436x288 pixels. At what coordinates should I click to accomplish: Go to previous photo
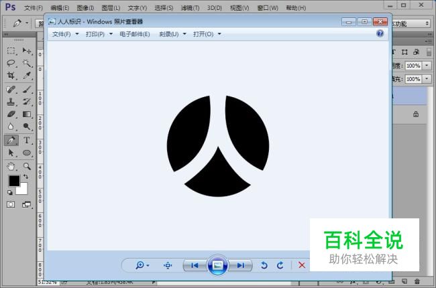tap(195, 265)
